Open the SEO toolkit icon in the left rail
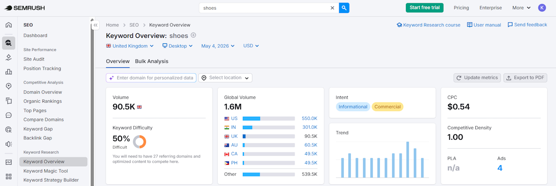Image resolution: width=556 pixels, height=186 pixels. coord(8,43)
